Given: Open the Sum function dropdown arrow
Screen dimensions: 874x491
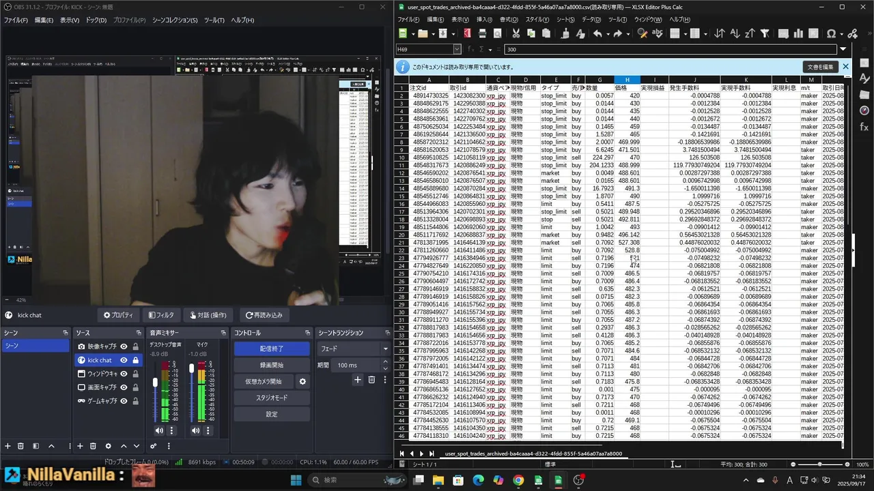Looking at the screenshot, I should coord(490,49).
